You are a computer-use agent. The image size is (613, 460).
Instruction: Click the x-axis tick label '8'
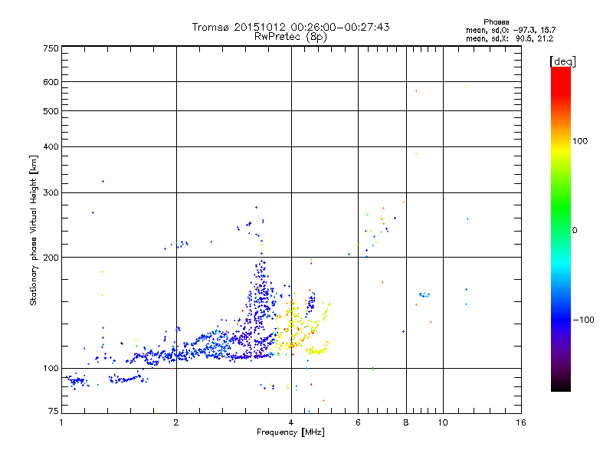[x=406, y=422]
